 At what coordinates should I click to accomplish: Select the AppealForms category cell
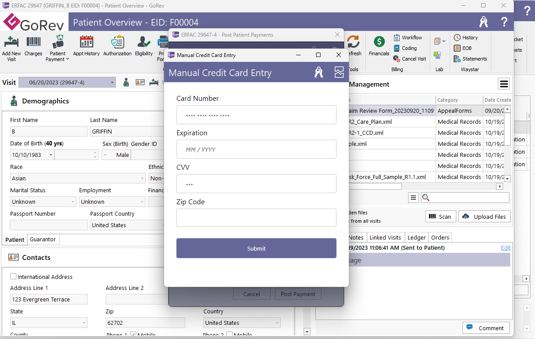459,110
